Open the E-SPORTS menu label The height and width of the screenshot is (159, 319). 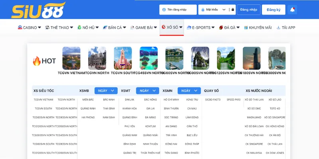[201, 27]
